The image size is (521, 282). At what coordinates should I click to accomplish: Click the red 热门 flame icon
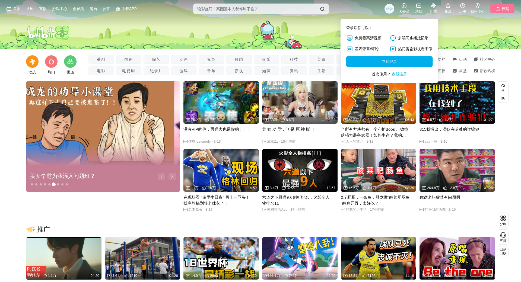click(x=51, y=62)
